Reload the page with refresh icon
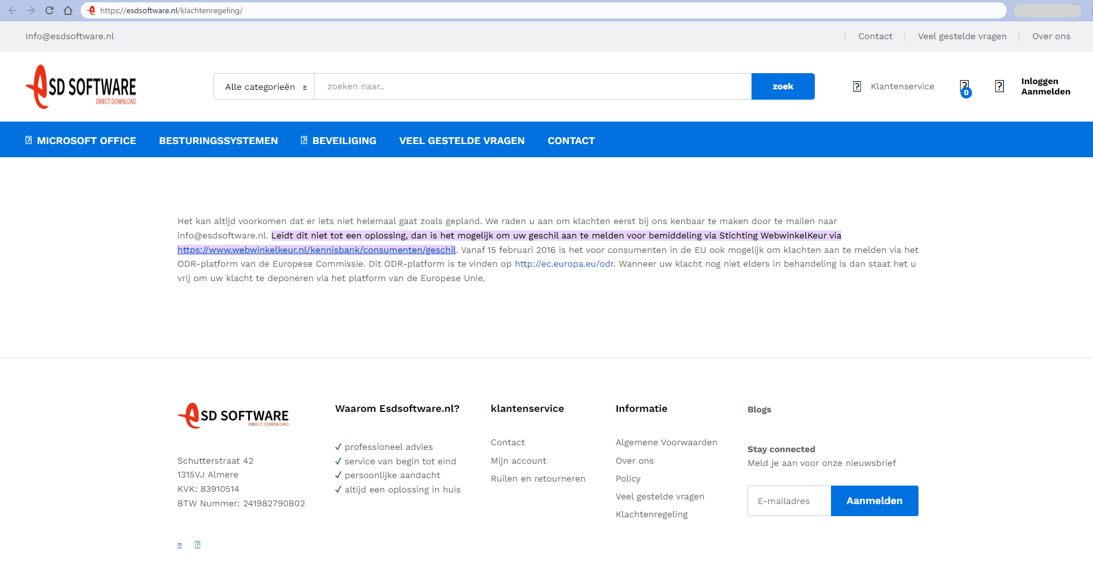1093x572 pixels. pyautogui.click(x=50, y=10)
